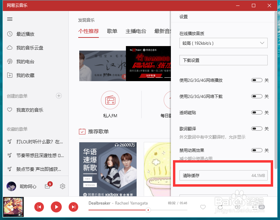Viewport: 280px width, 220px height.
Task: Expand the 在线播放音质 quality dropdown
Action: tap(223, 43)
